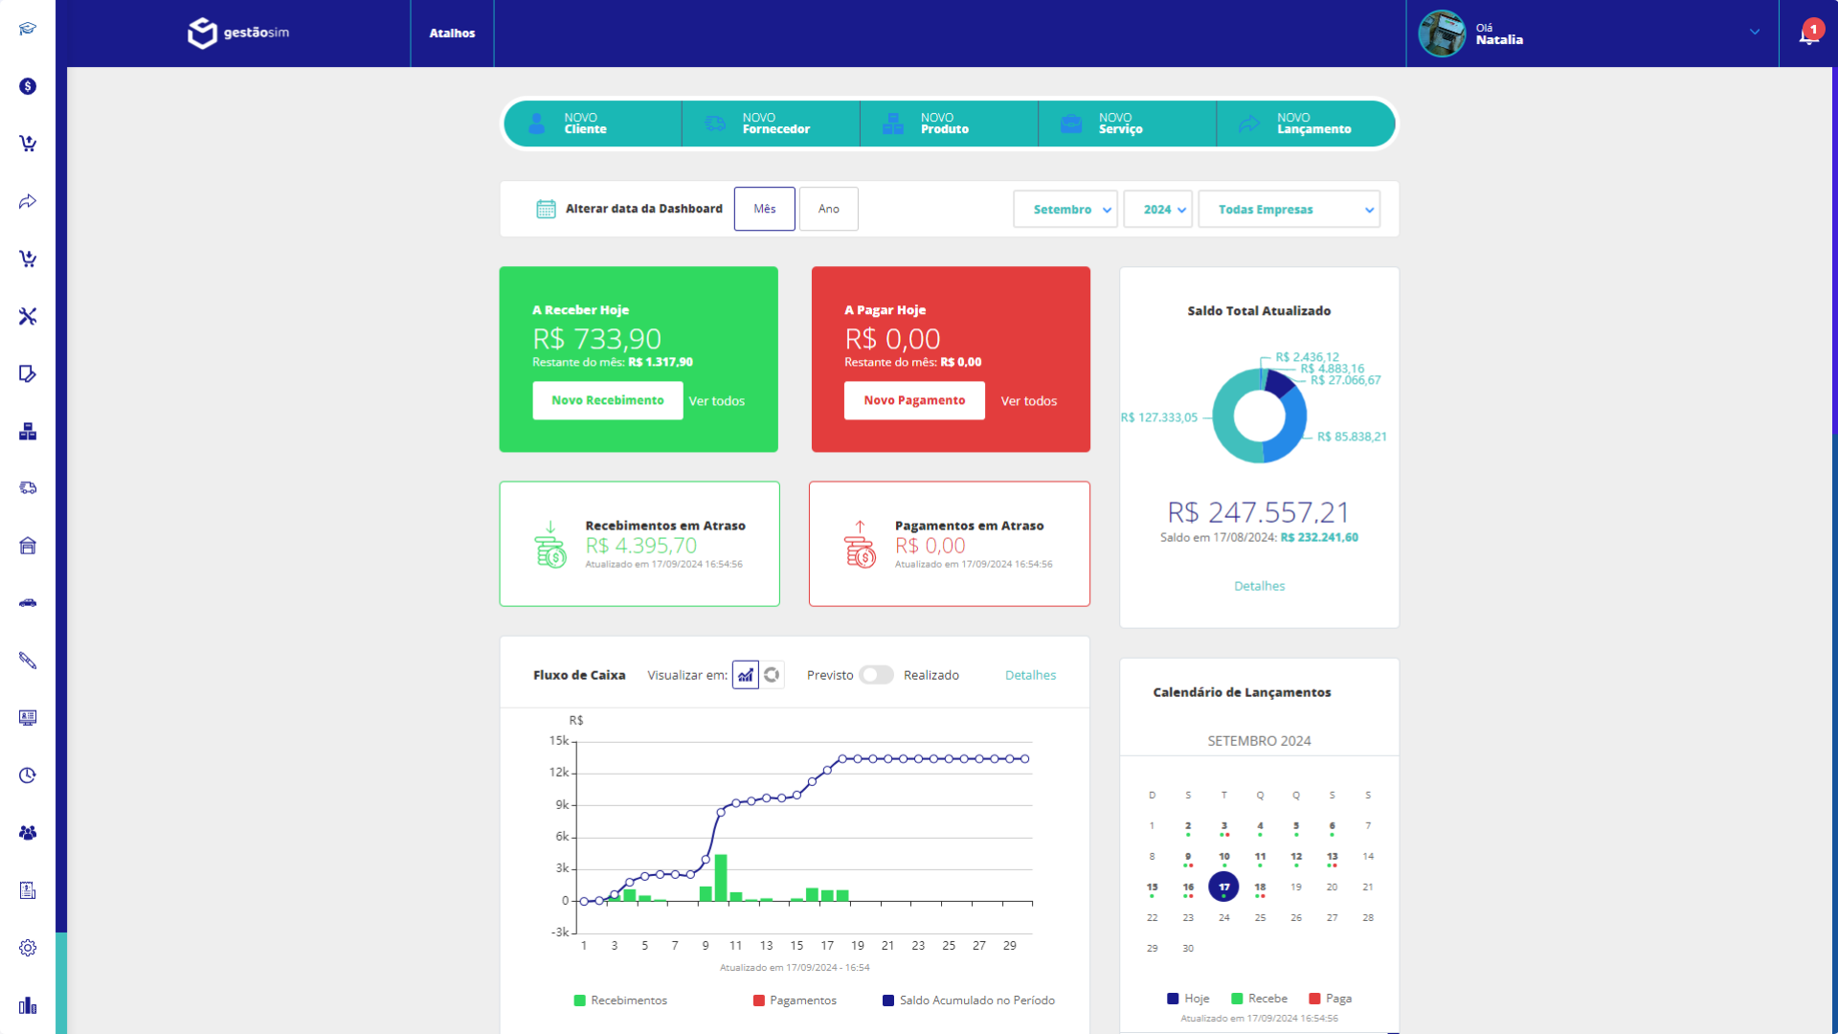
Task: Open the stacked boxes inventory sidebar icon
Action: [x=28, y=431]
